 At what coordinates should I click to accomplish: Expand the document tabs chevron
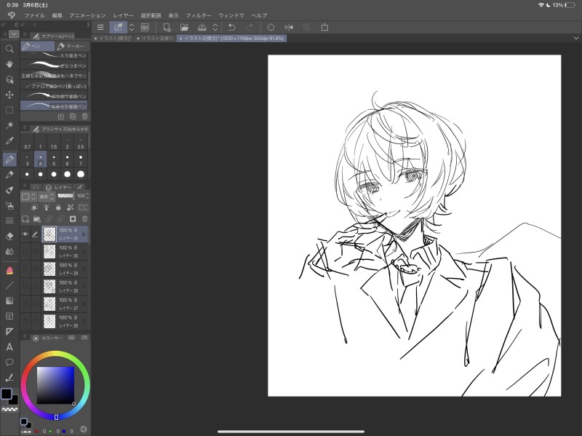(575, 39)
